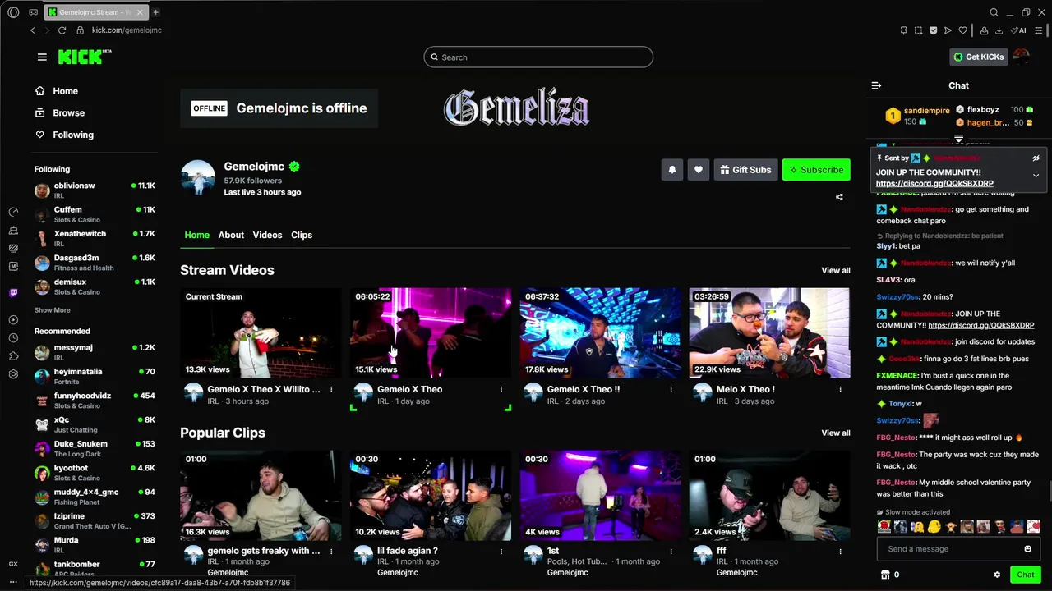The height and width of the screenshot is (591, 1052).
Task: Collapse the chat panel
Action: click(876, 85)
